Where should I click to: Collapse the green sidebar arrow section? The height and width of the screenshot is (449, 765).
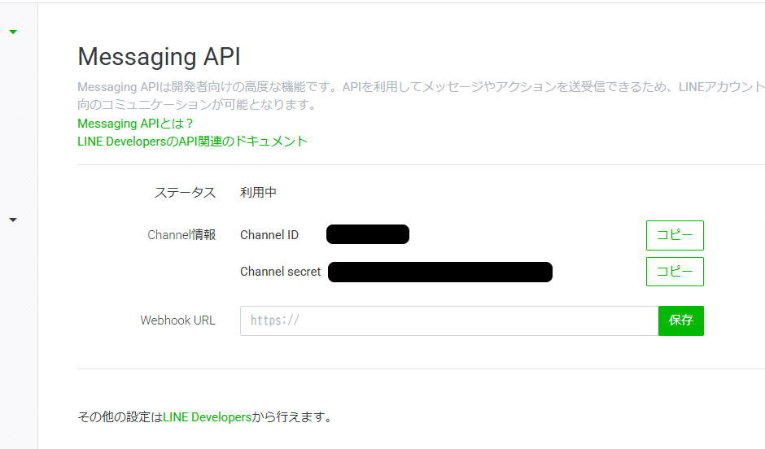tap(13, 33)
